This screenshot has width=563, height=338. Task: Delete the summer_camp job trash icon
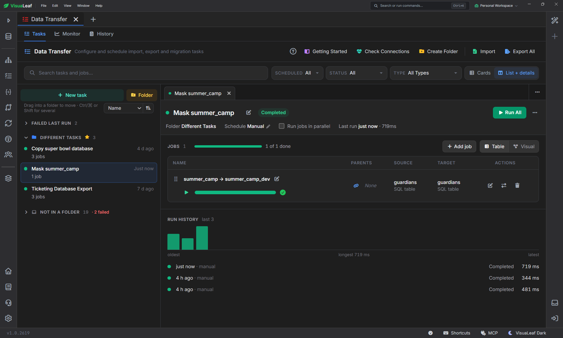click(517, 185)
